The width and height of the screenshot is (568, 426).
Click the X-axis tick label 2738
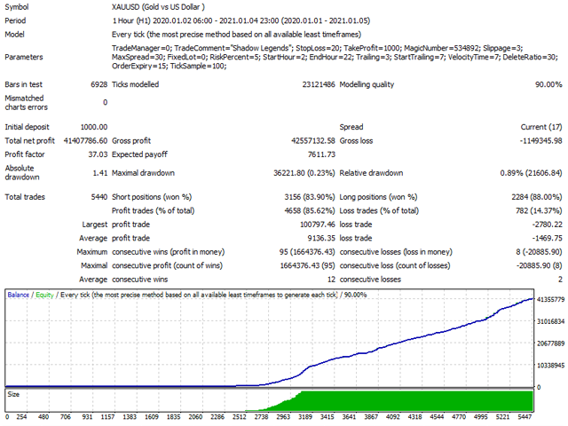[x=261, y=417]
